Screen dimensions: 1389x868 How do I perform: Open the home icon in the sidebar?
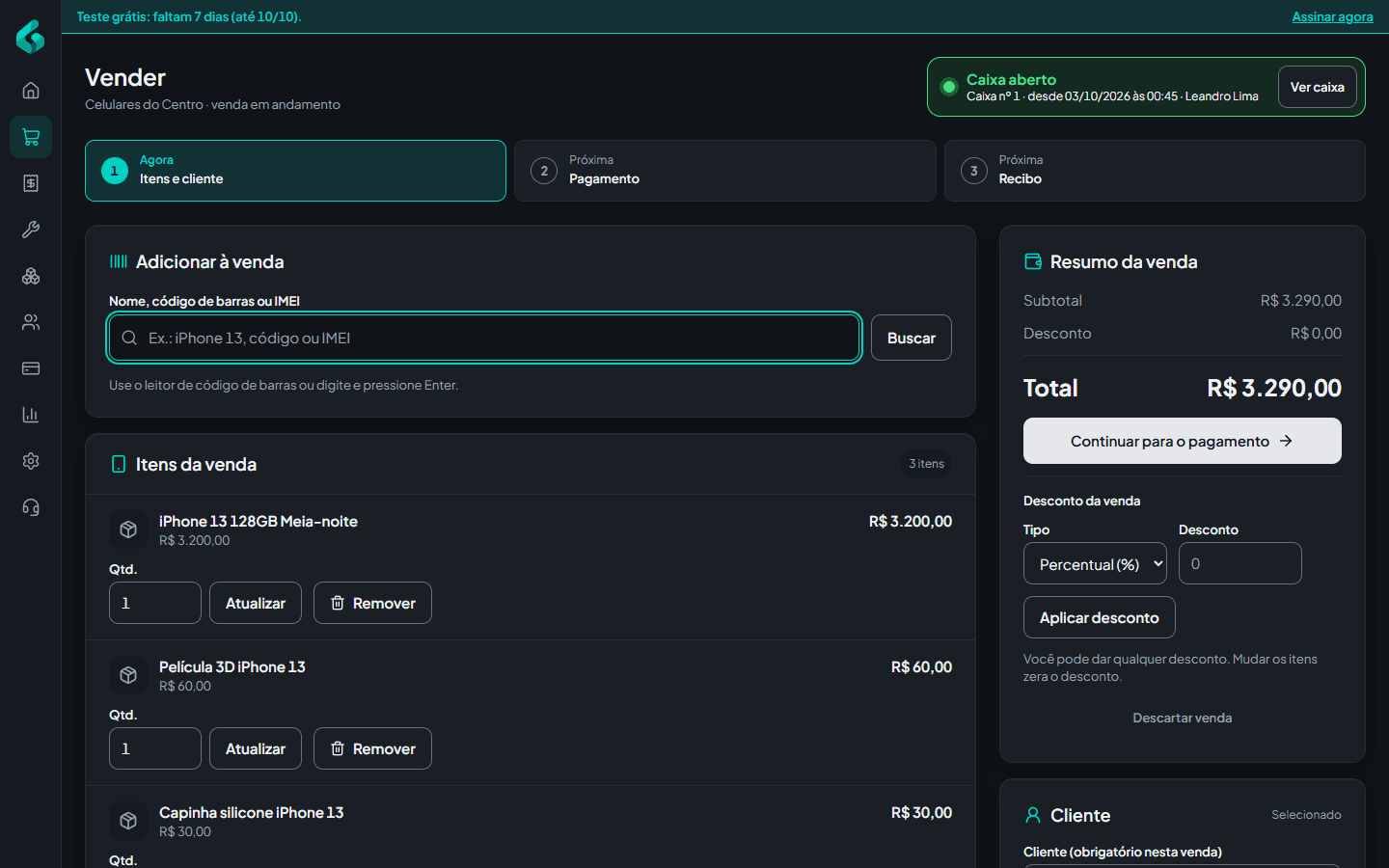click(x=31, y=91)
